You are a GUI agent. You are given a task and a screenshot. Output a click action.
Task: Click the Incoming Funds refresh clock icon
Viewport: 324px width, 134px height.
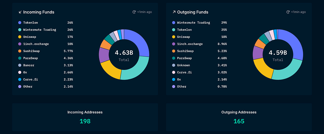(134, 12)
